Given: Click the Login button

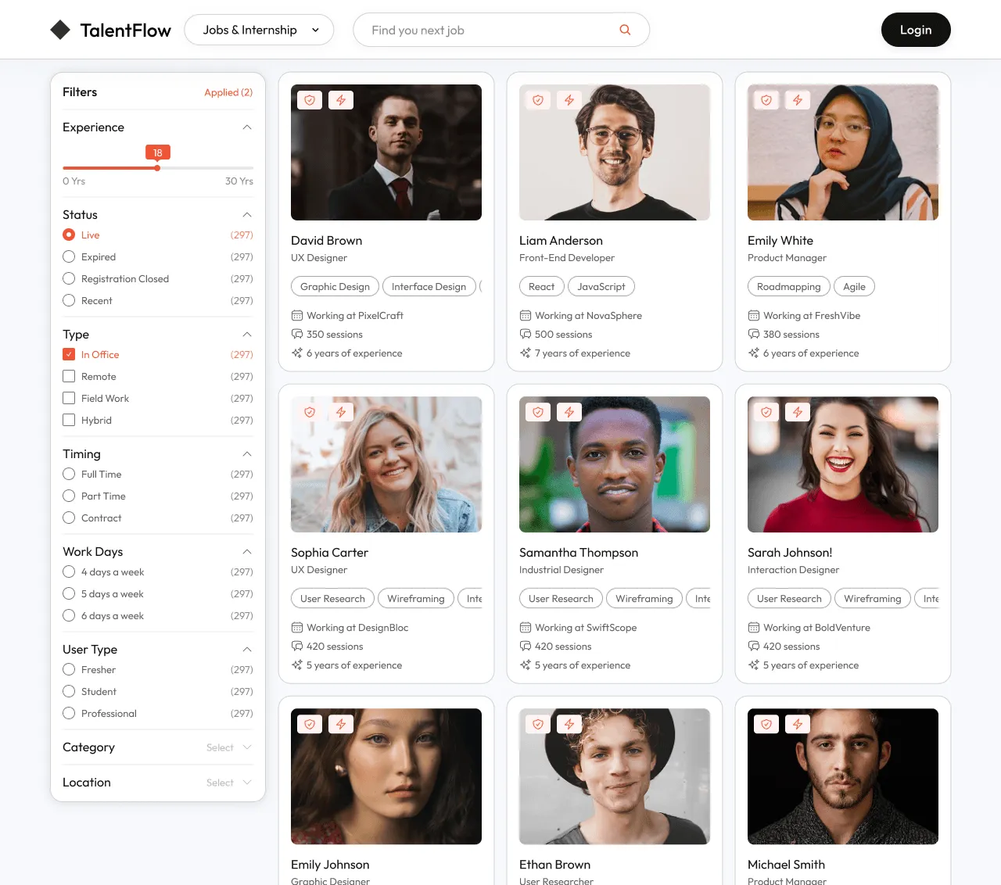Looking at the screenshot, I should [x=916, y=29].
